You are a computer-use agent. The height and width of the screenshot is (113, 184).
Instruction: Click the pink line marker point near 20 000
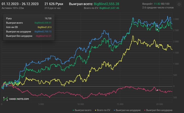tap(157, 90)
